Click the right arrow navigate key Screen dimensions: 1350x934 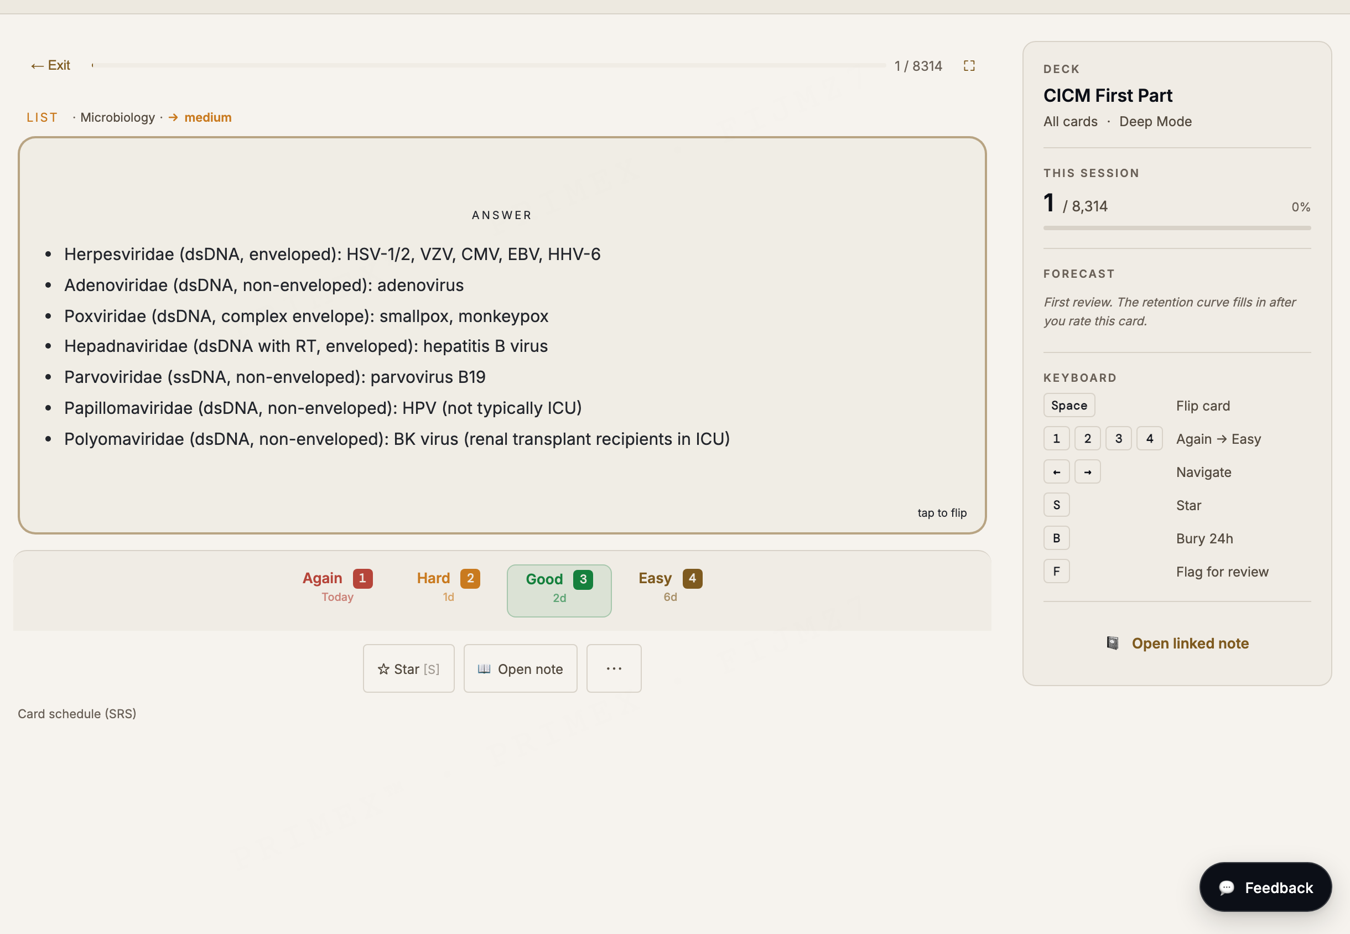(1087, 471)
